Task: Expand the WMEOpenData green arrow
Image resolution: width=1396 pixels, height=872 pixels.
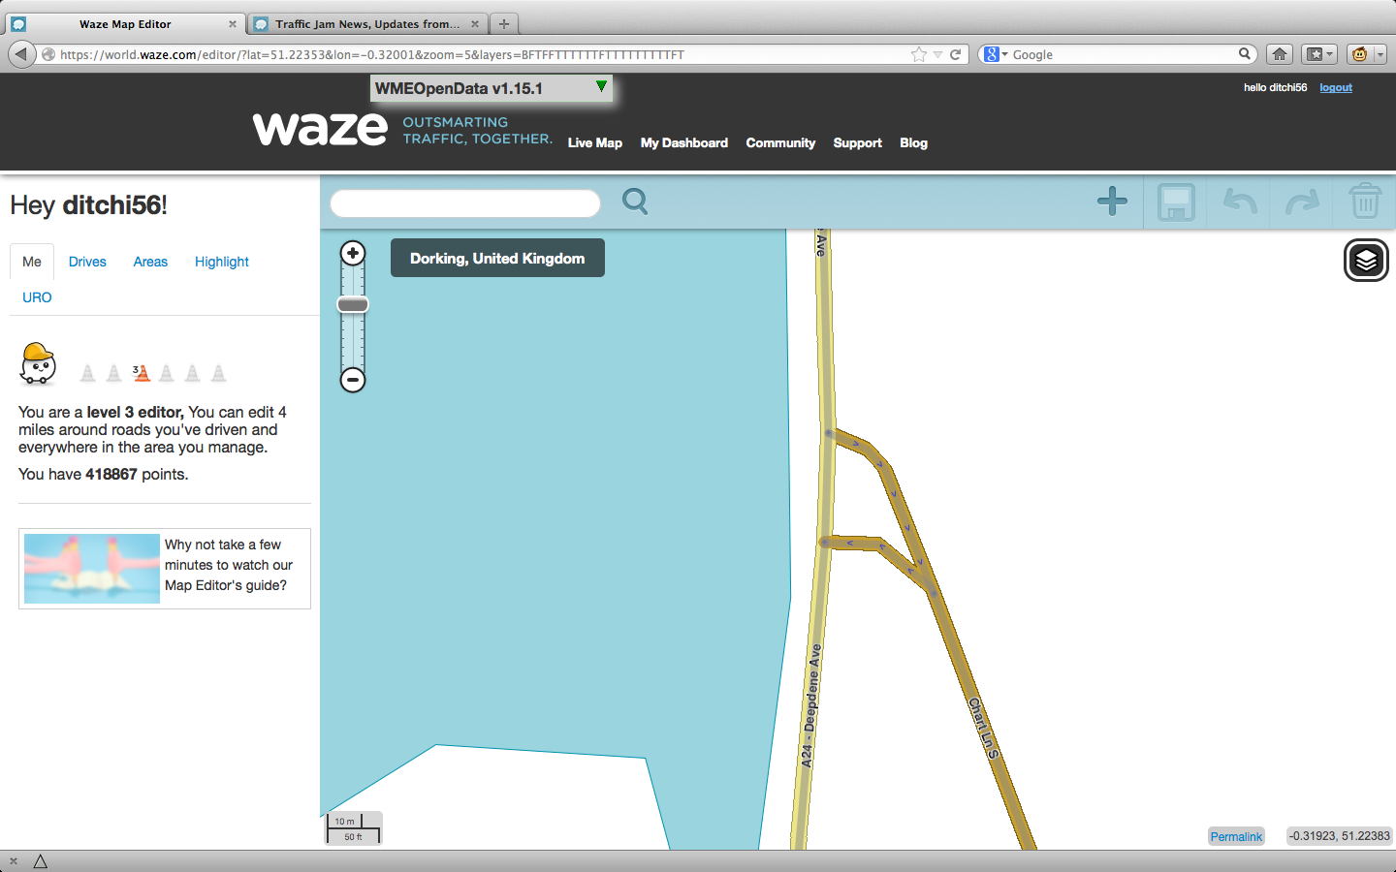Action: coord(601,87)
